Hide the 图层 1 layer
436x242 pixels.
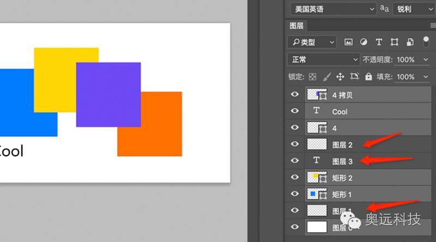pyautogui.click(x=295, y=210)
